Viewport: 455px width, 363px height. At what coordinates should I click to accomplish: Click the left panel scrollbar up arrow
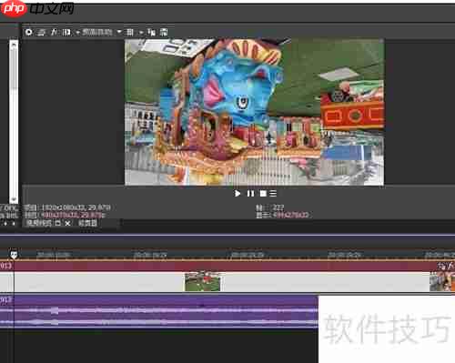pyautogui.click(x=14, y=45)
